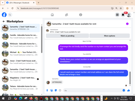Click the Kindly share your contact number message
The width and height of the screenshot is (135, 101).
tap(93, 60)
